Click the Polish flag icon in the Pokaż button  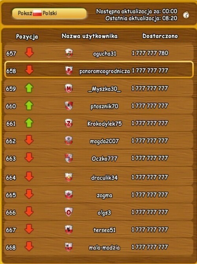[37, 13]
